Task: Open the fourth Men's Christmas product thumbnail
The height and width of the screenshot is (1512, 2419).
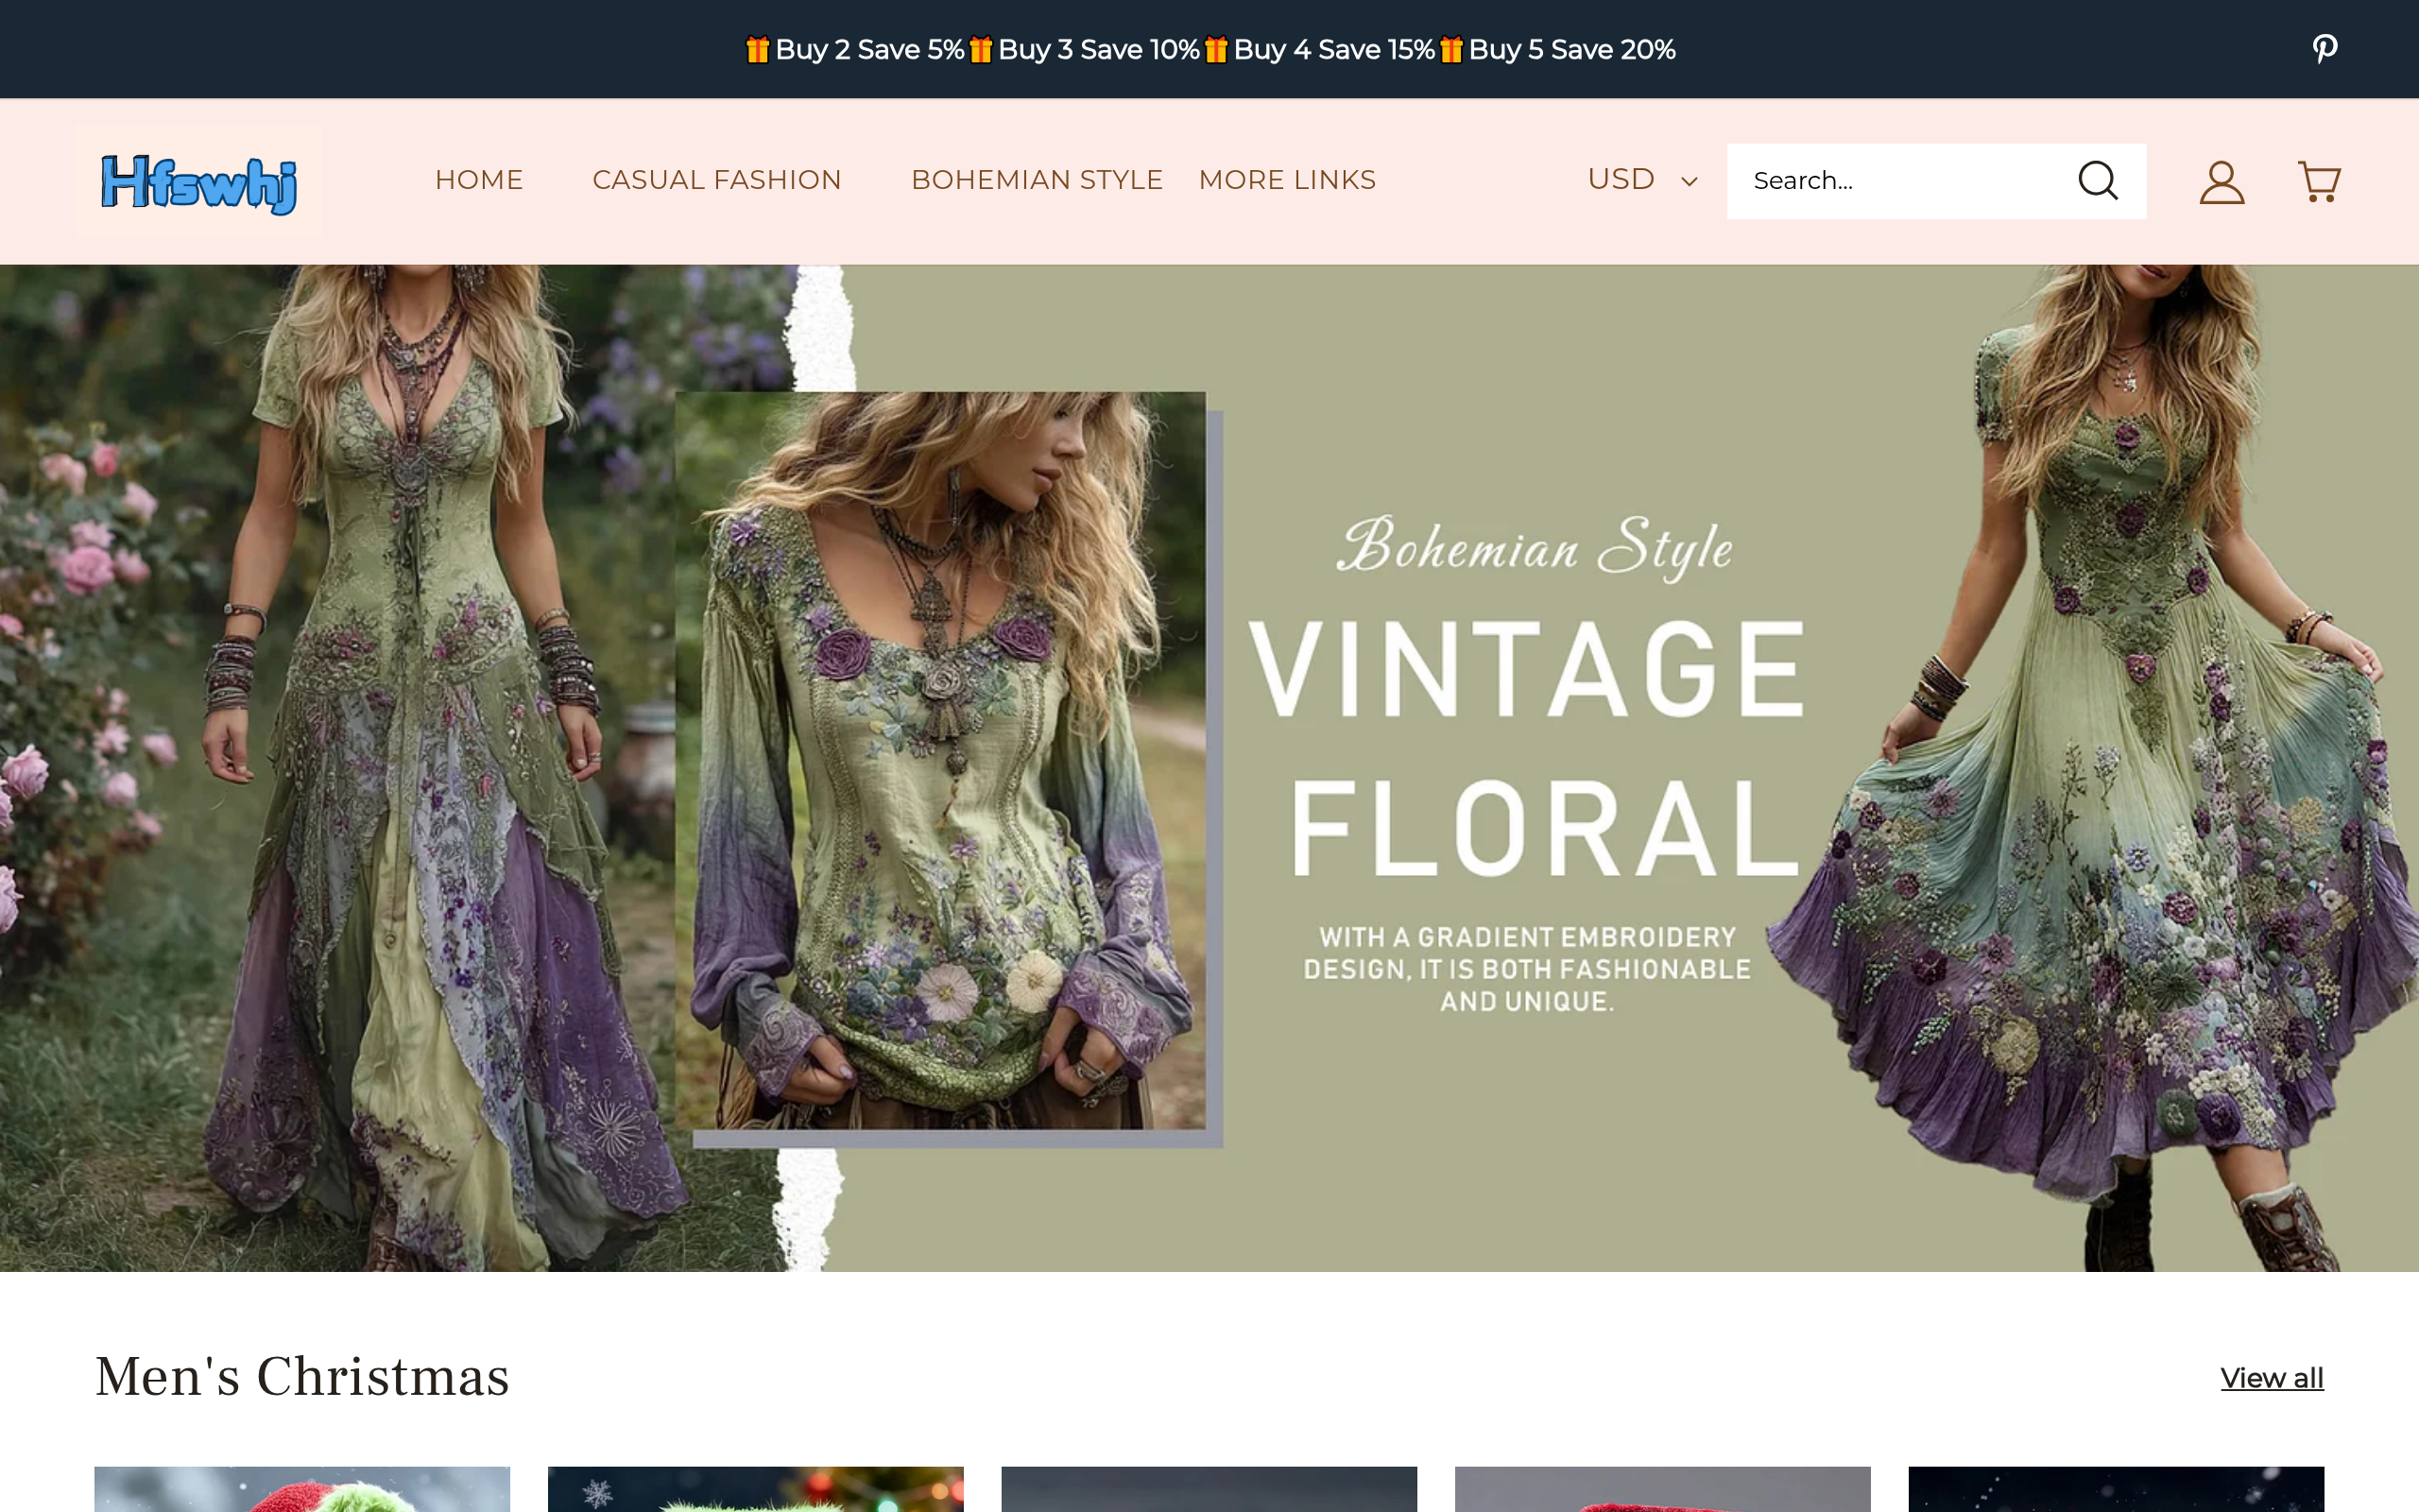Action: [1661, 1489]
